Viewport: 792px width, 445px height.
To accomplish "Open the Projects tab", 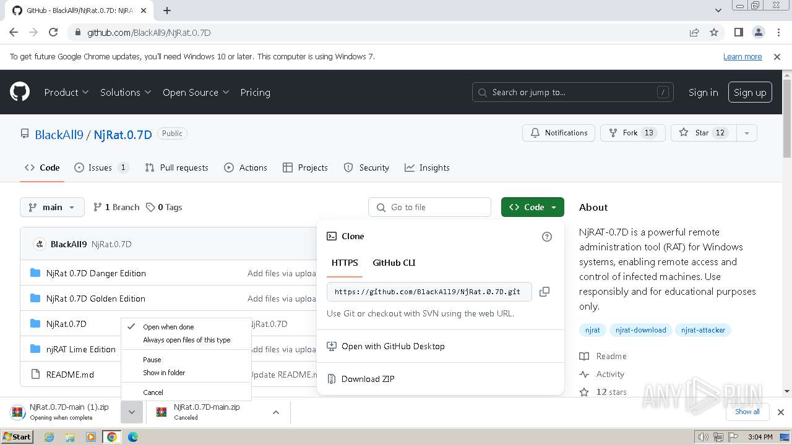I will 305,167.
